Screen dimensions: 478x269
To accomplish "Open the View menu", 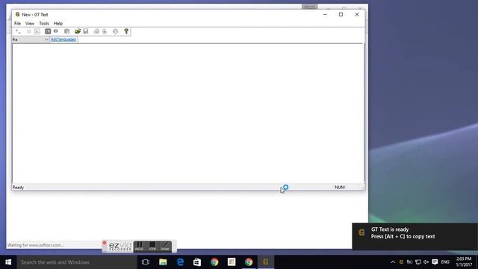I will pos(30,23).
